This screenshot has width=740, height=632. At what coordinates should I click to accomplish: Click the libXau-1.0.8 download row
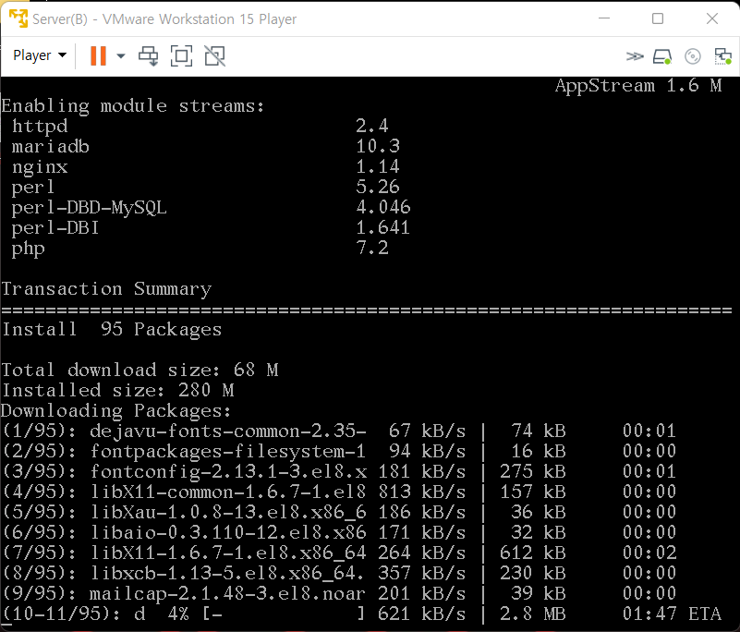tap(339, 512)
